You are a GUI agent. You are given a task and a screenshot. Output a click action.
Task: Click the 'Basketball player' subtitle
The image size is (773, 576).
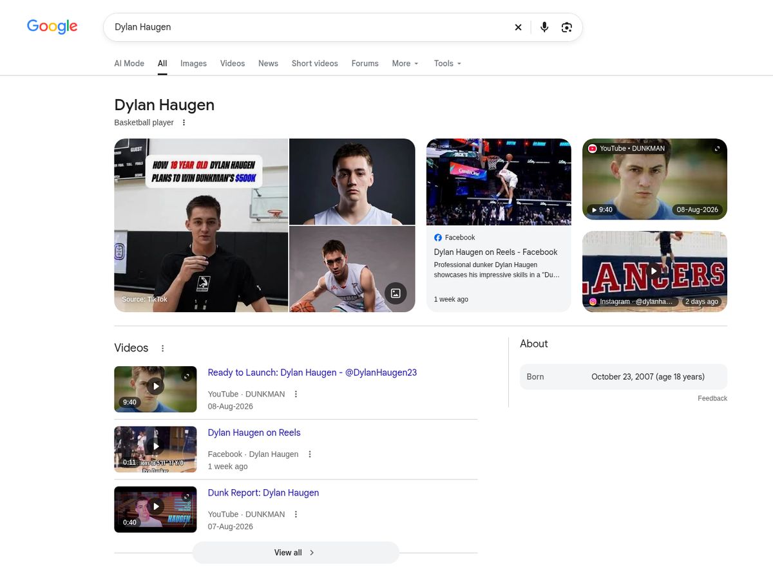144,122
